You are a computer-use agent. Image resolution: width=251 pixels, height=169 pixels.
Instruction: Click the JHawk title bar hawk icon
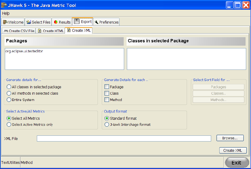click(4, 5)
